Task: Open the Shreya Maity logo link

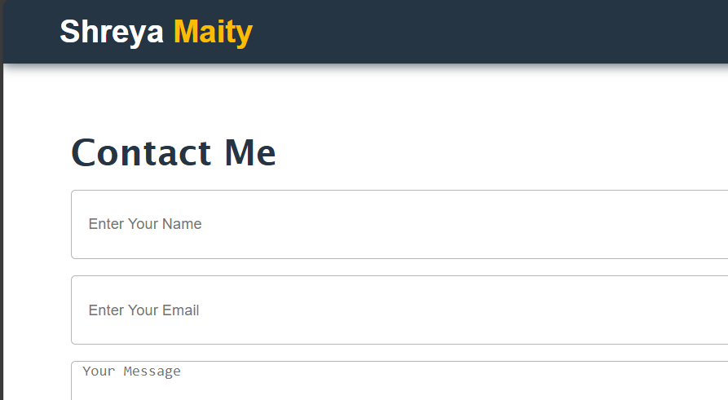Action: [156, 32]
